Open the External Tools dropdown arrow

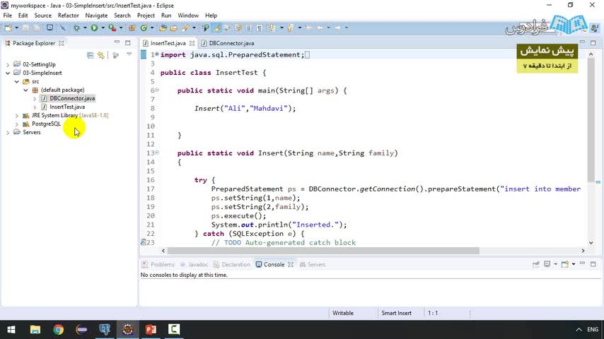[121, 28]
